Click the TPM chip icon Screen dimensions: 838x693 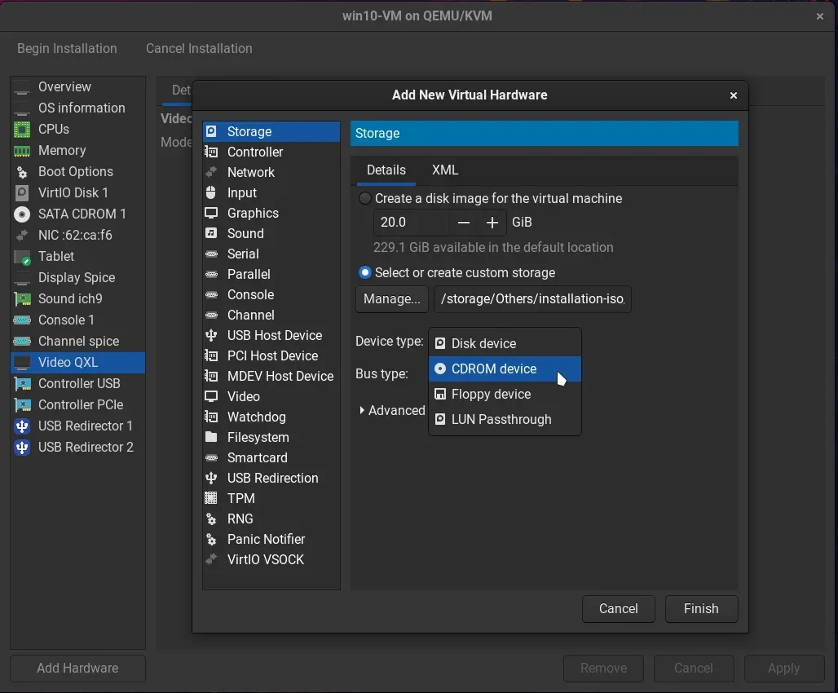212,498
